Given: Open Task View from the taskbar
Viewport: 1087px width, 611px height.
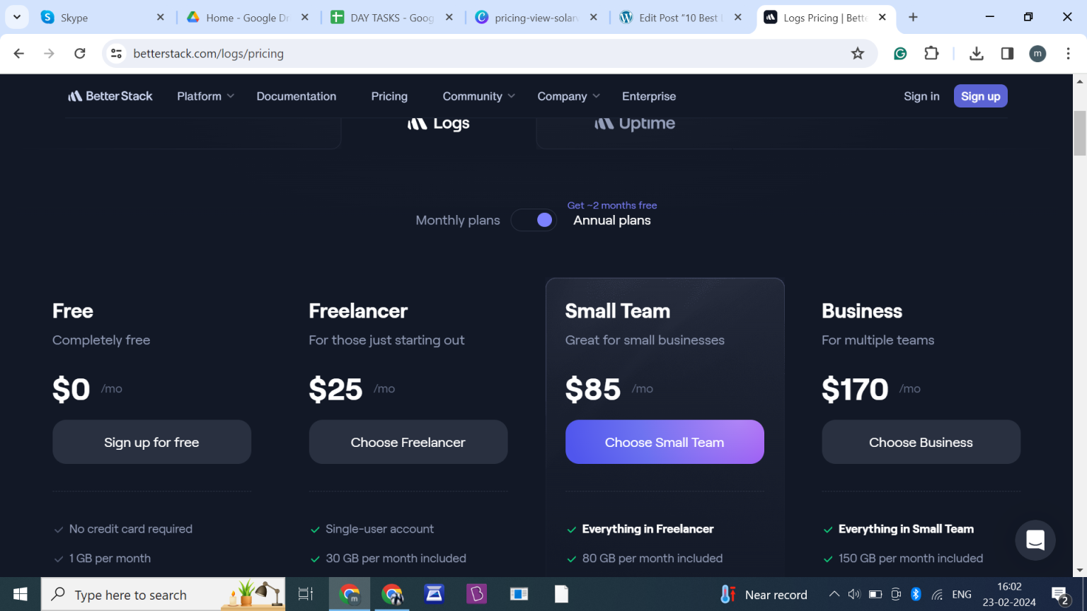Looking at the screenshot, I should [305, 594].
